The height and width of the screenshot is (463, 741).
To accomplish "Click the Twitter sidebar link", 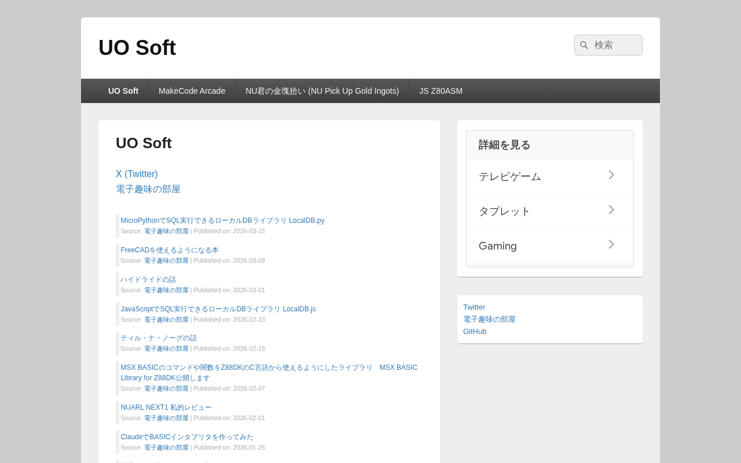I will pyautogui.click(x=474, y=307).
